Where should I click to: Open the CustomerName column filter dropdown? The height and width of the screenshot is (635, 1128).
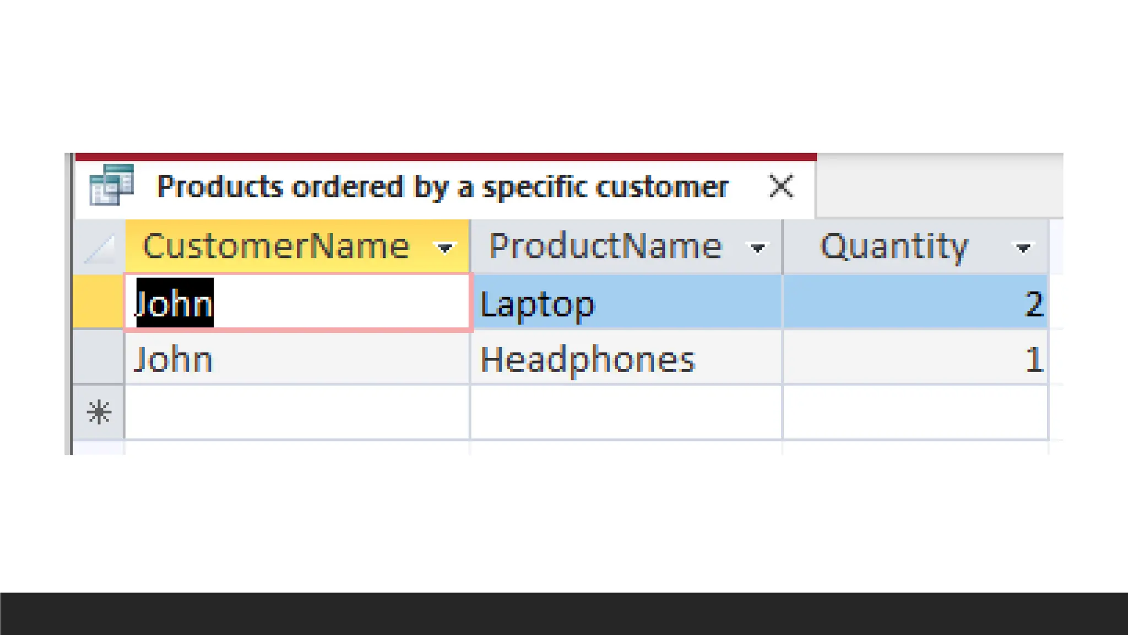[444, 248]
